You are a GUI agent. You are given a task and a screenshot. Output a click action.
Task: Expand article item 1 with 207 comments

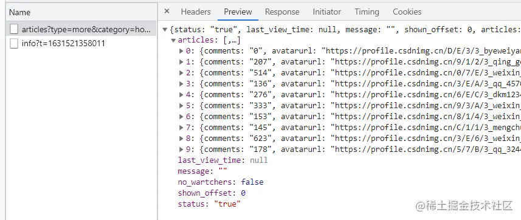[181, 62]
